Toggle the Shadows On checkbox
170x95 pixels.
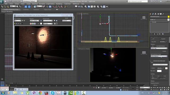[x=151, y=46]
